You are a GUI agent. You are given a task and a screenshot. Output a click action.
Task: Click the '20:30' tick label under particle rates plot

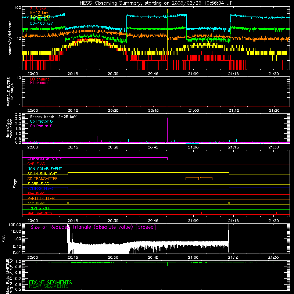tap(113, 111)
